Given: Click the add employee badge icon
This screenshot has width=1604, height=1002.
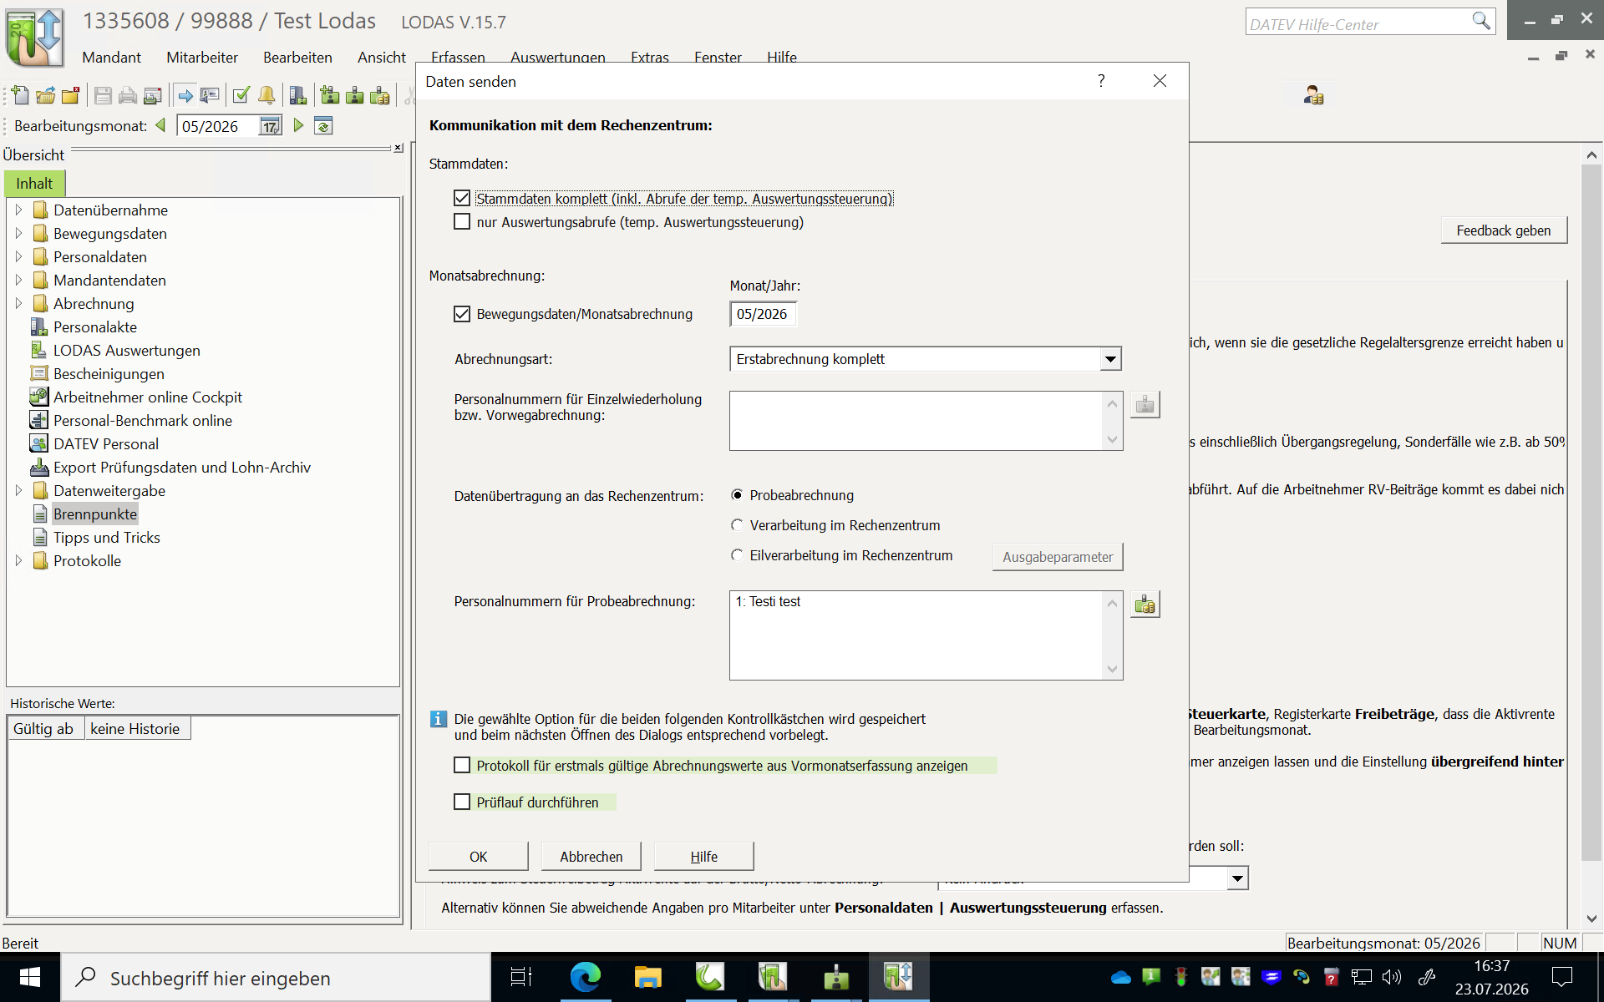Looking at the screenshot, I should pos(330,96).
